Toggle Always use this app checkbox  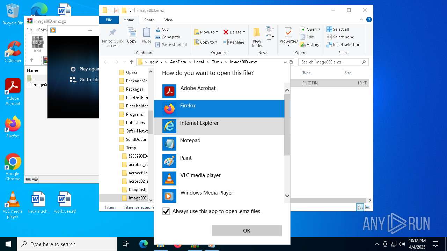pyautogui.click(x=166, y=211)
